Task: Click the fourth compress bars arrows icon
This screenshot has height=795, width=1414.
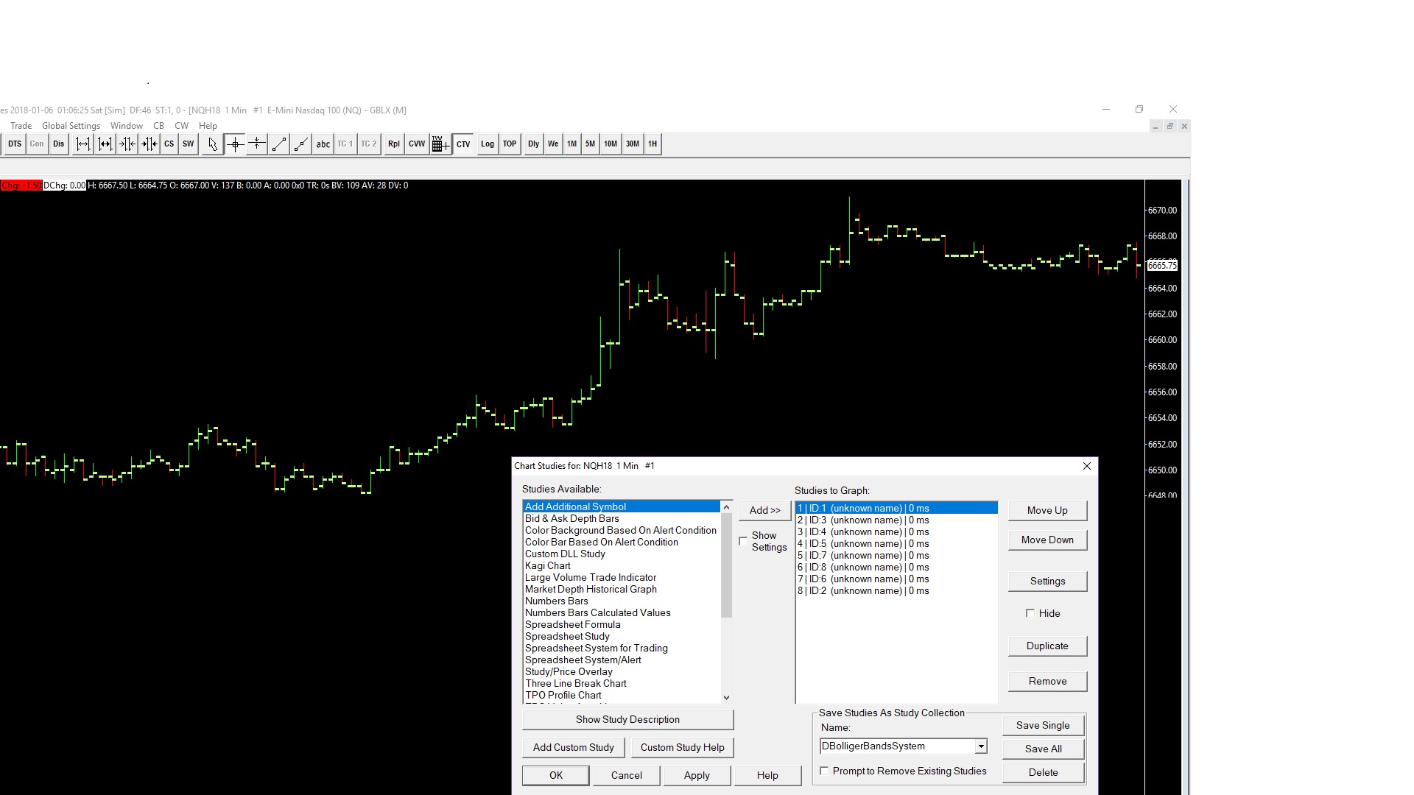Action: tap(150, 144)
